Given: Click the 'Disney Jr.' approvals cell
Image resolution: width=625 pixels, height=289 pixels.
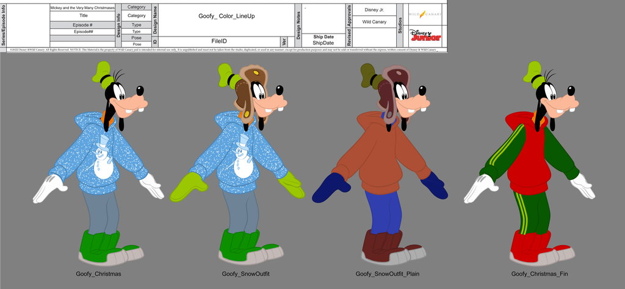Looking at the screenshot, I should tap(374, 10).
